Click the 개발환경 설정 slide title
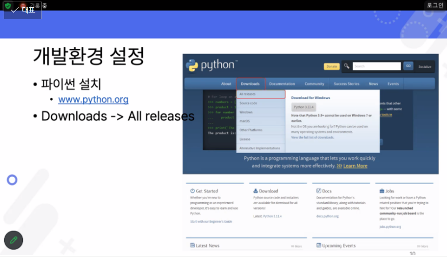Viewport: 447px width, 259px height. [x=89, y=56]
